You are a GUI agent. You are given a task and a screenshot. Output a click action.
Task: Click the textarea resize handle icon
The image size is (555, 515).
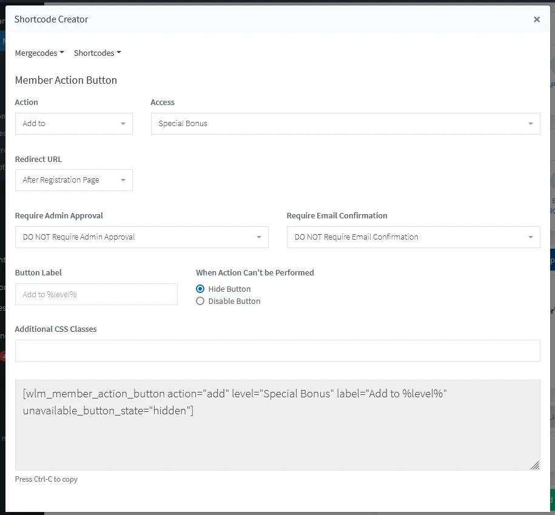click(x=536, y=465)
